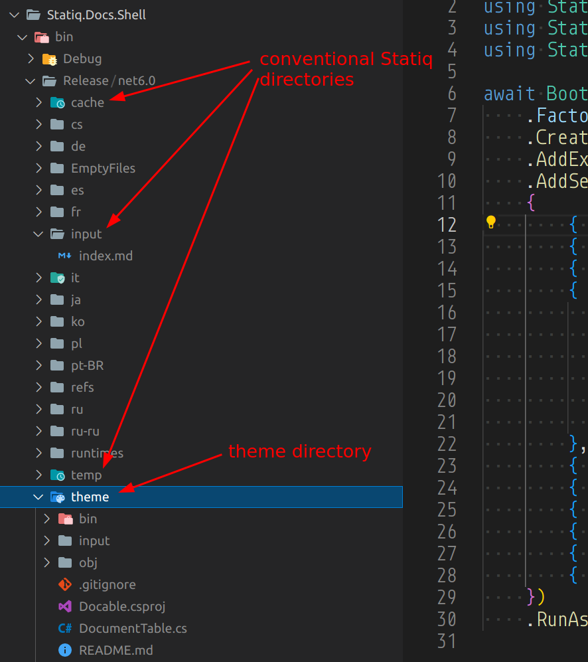Screen dimensions: 588x662
Task: Click the refs folder icon
Action: 57,388
